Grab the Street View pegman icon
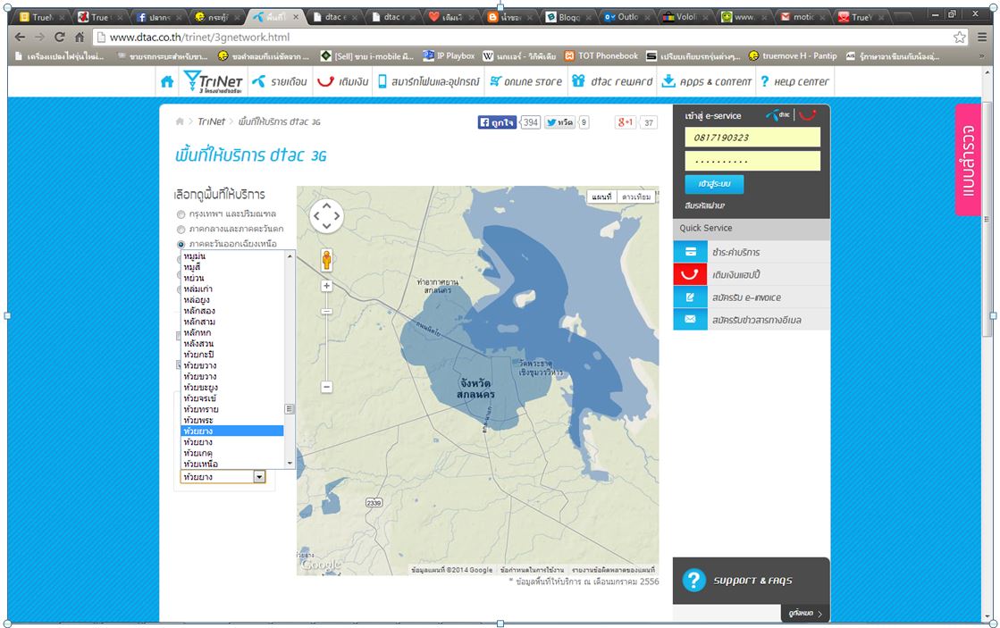The height and width of the screenshot is (628, 1000). [x=326, y=260]
